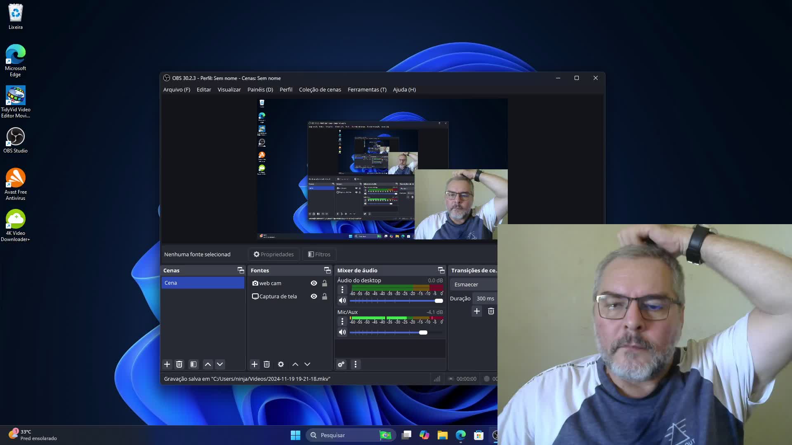Open Áudio do desktop three-dot options
This screenshot has width=792, height=445.
[342, 290]
